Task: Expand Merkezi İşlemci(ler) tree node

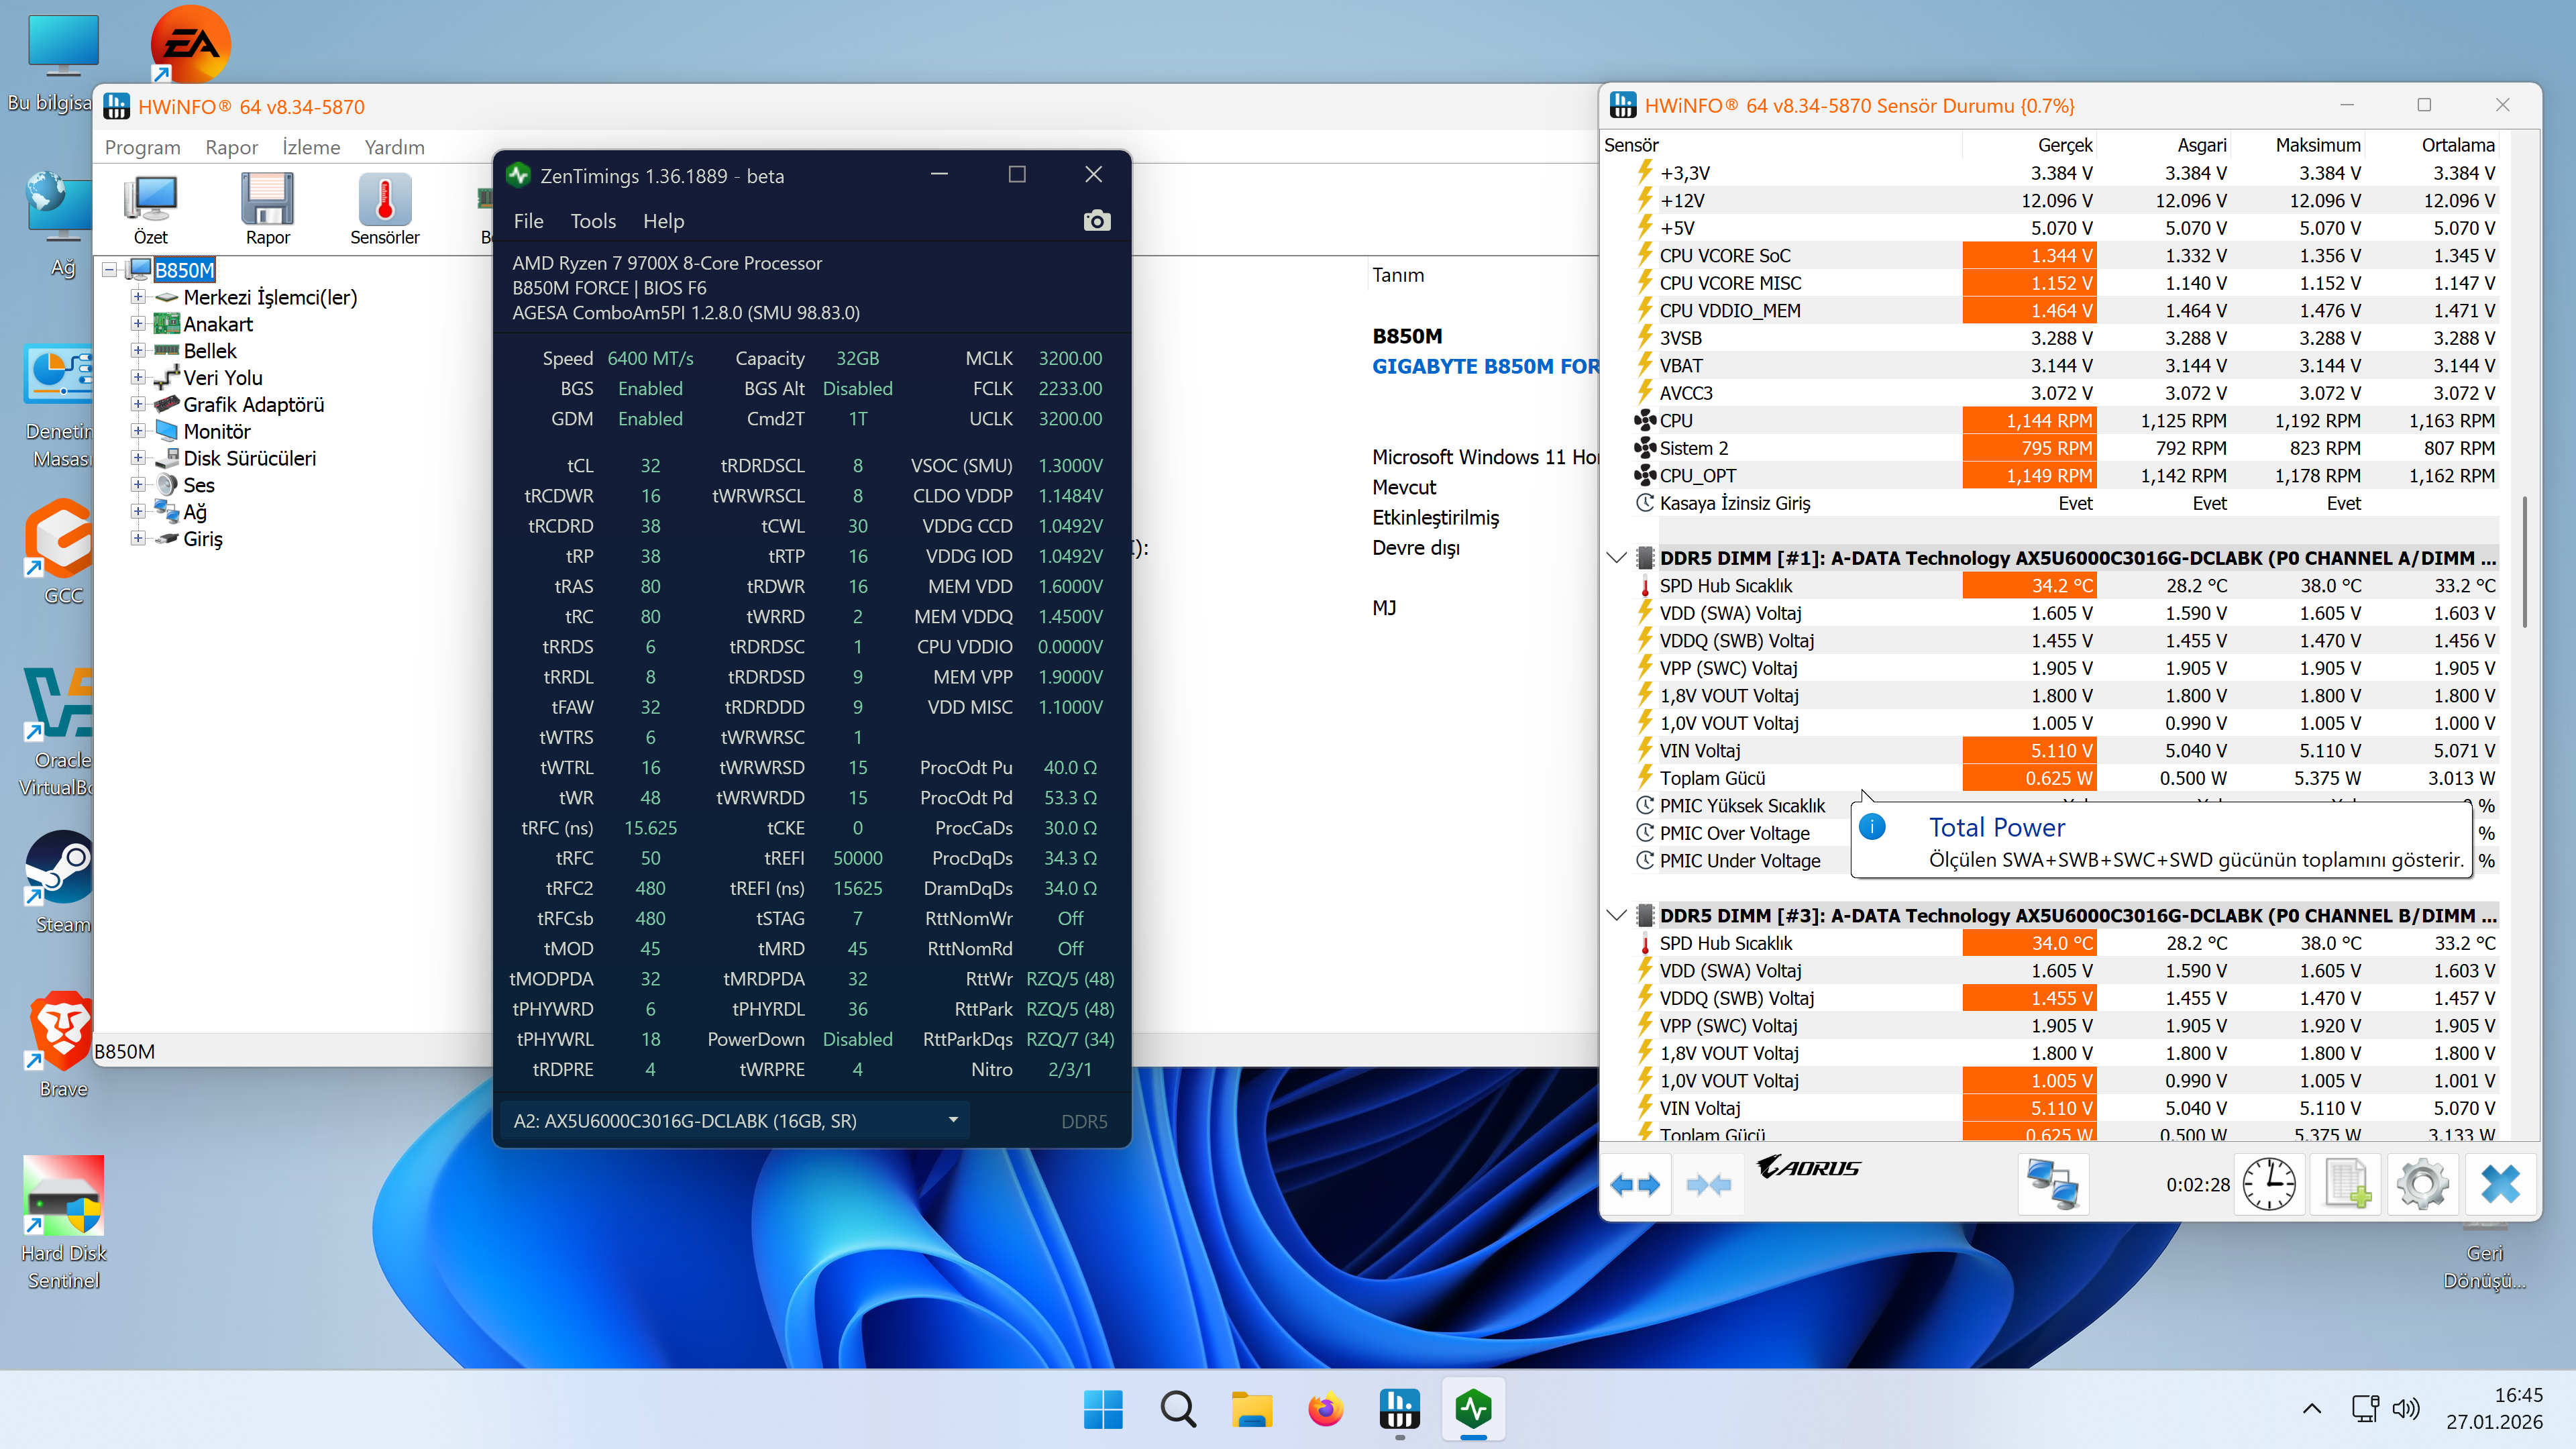Action: [138, 297]
